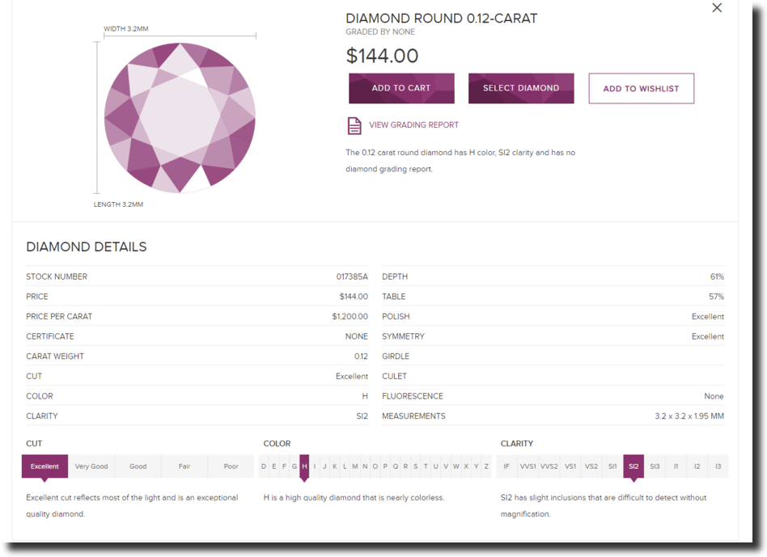Screen dimensions: 767x557
Task: Click color grade Z on the color scale
Action: [x=485, y=466]
